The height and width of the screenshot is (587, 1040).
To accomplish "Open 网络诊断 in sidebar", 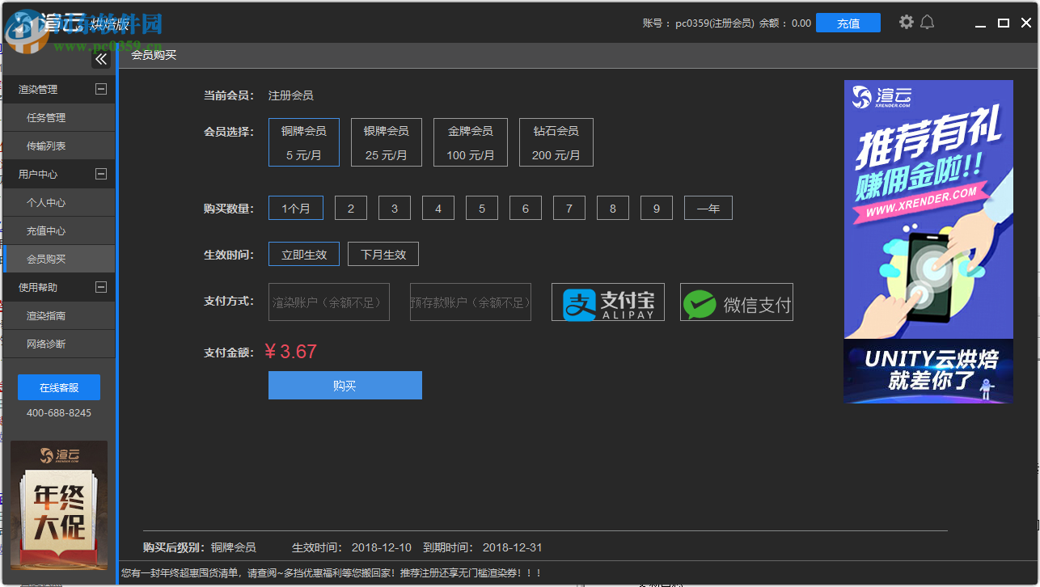I will (58, 344).
